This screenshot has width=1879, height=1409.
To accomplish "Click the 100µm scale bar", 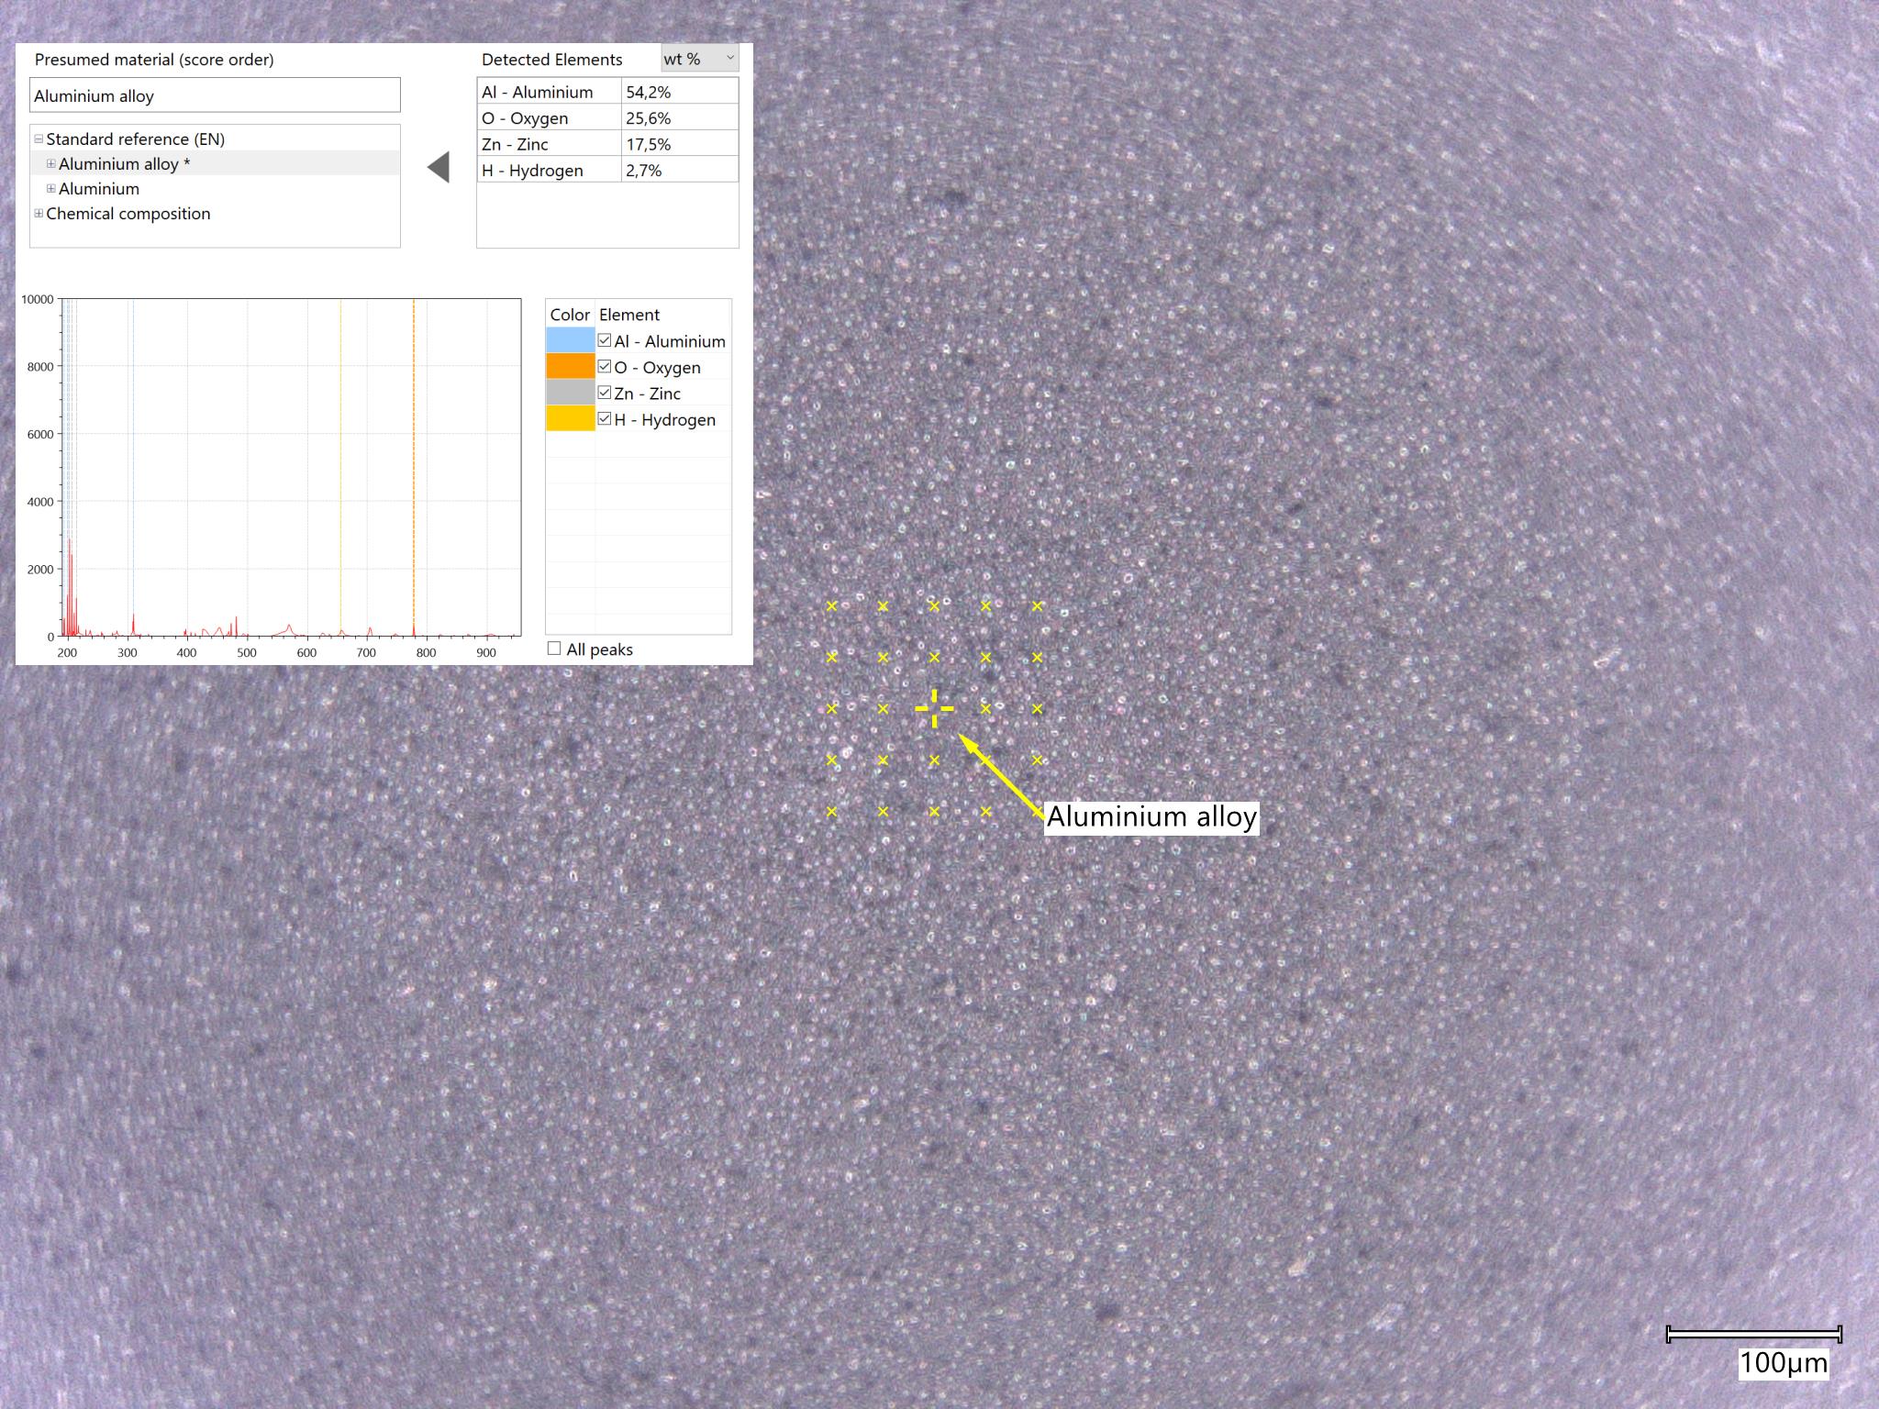I will coord(1753,1335).
